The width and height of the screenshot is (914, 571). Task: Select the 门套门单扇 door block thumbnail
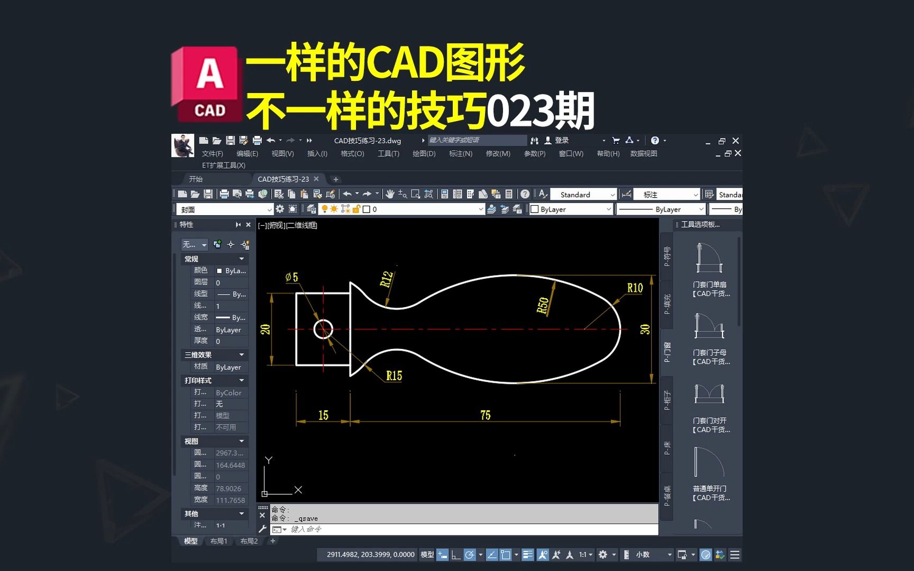click(x=709, y=259)
